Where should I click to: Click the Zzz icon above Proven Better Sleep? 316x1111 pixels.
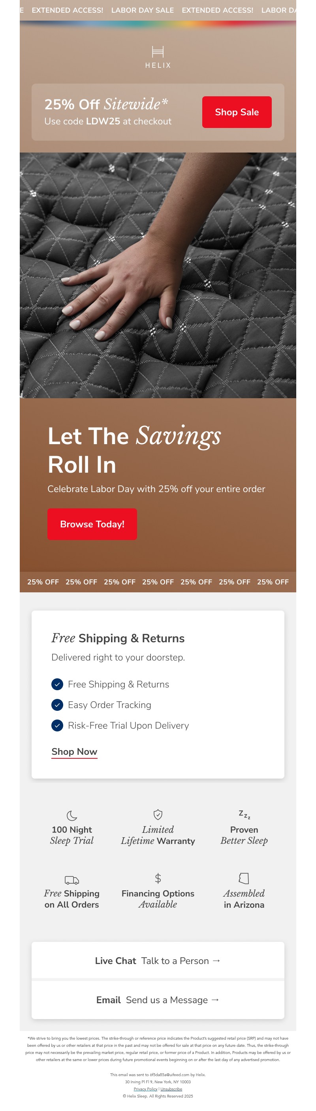point(244,814)
